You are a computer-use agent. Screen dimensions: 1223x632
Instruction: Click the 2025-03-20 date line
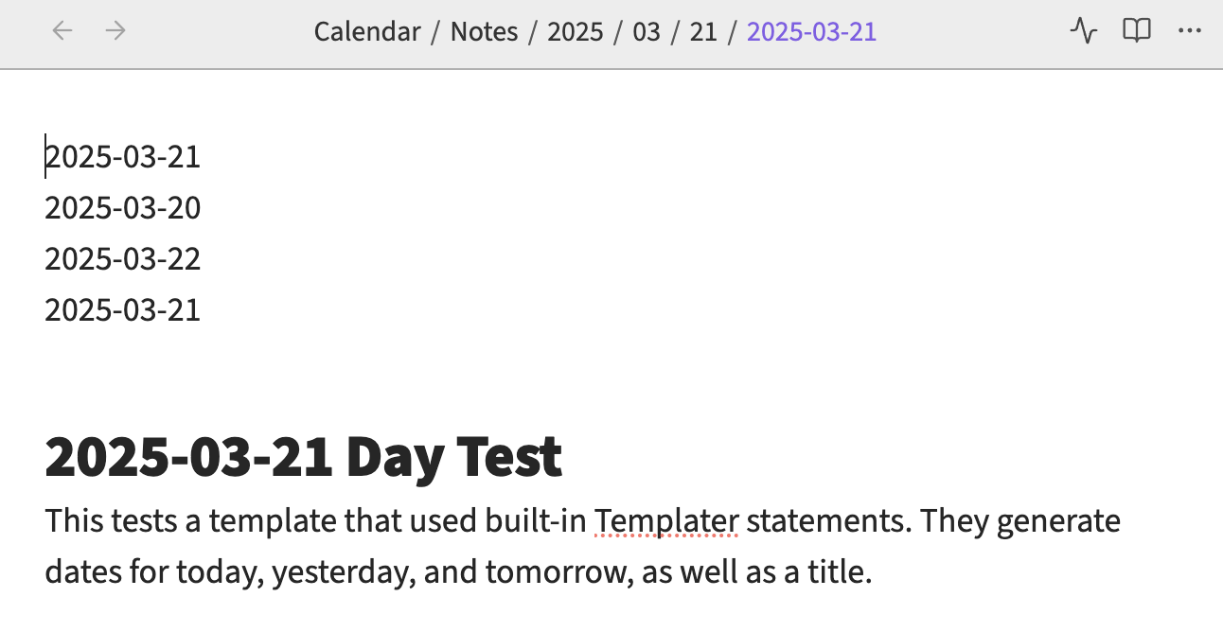[x=123, y=207]
